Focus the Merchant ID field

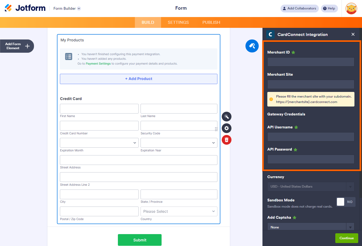click(311, 62)
